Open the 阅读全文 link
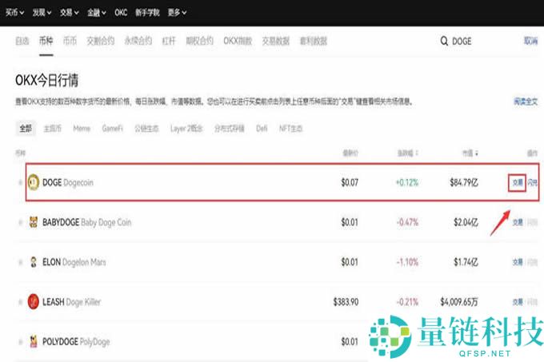 click(526, 101)
